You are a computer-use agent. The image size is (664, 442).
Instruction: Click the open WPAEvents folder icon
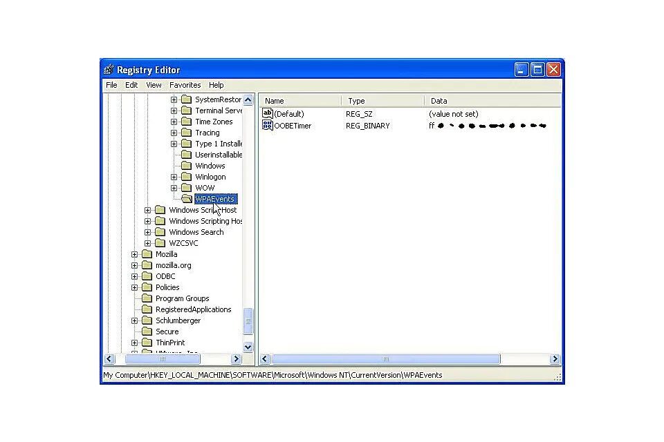pos(187,198)
